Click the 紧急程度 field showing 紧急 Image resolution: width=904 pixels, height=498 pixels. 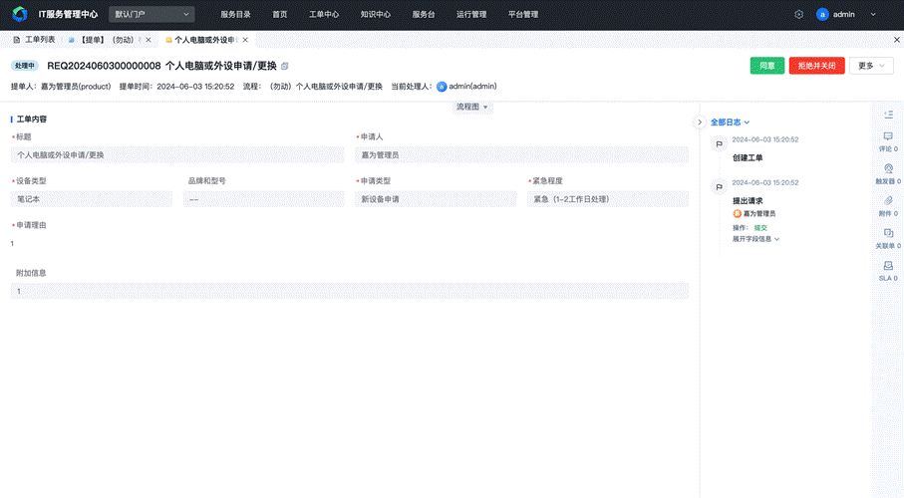[608, 199]
